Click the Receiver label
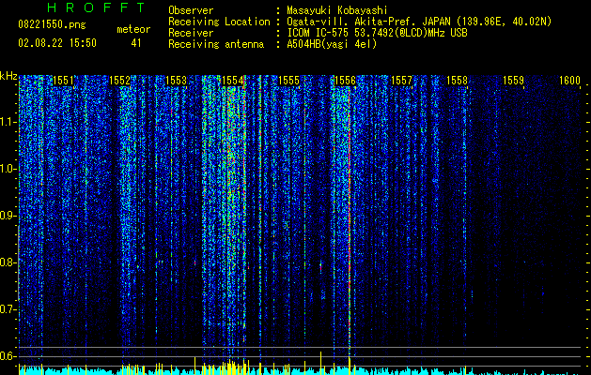 (191, 33)
